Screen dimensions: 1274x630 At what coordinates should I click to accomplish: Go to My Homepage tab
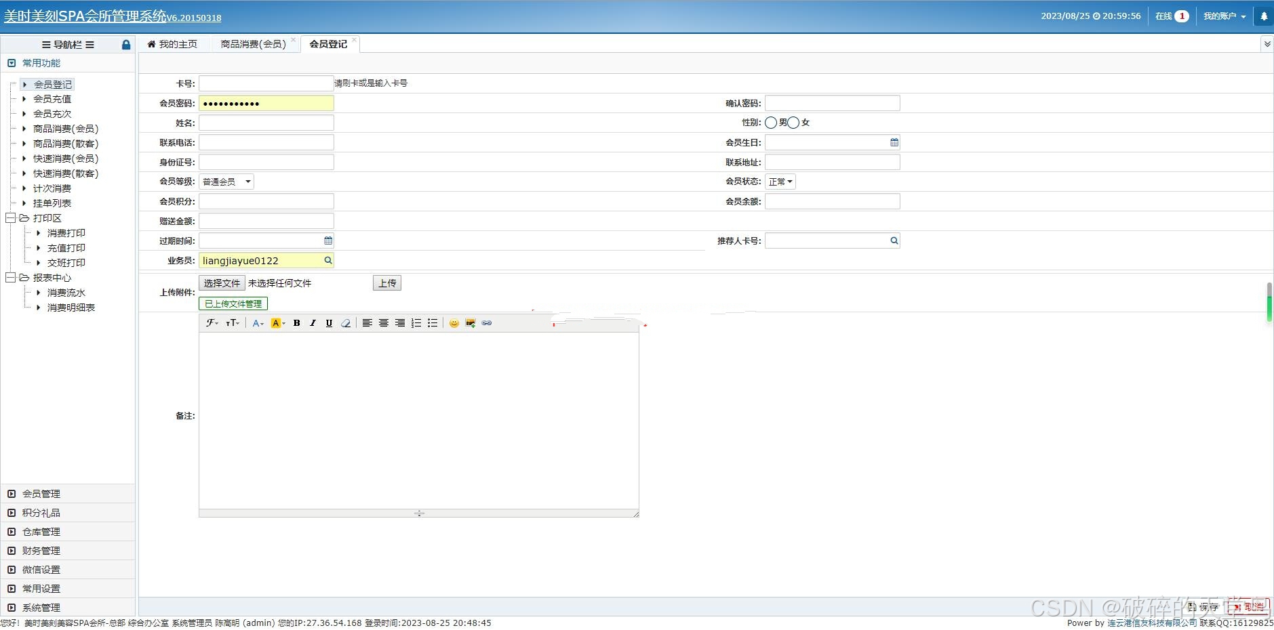coord(172,44)
